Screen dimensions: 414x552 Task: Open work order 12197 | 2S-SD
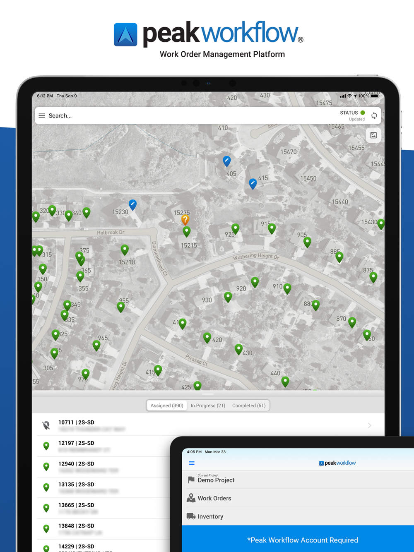[x=103, y=446]
